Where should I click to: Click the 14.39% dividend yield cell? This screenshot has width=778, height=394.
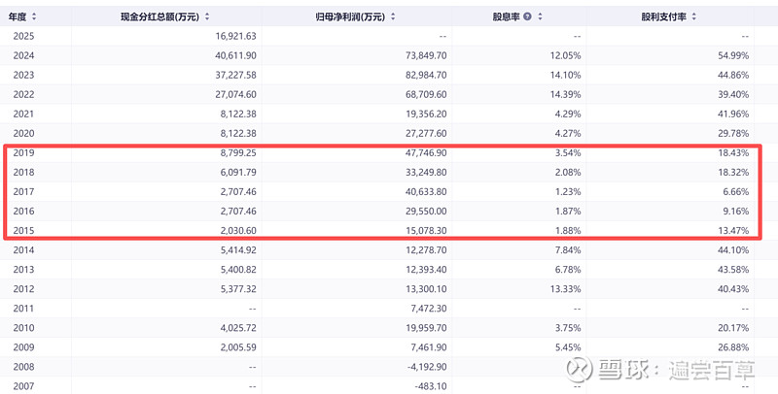[563, 94]
